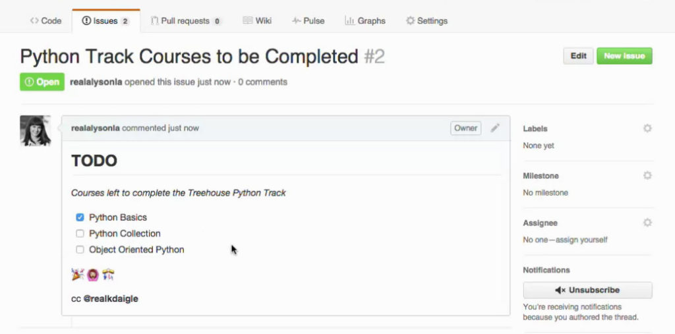
Task: Click the confetti ball emoji
Action: coord(108,275)
